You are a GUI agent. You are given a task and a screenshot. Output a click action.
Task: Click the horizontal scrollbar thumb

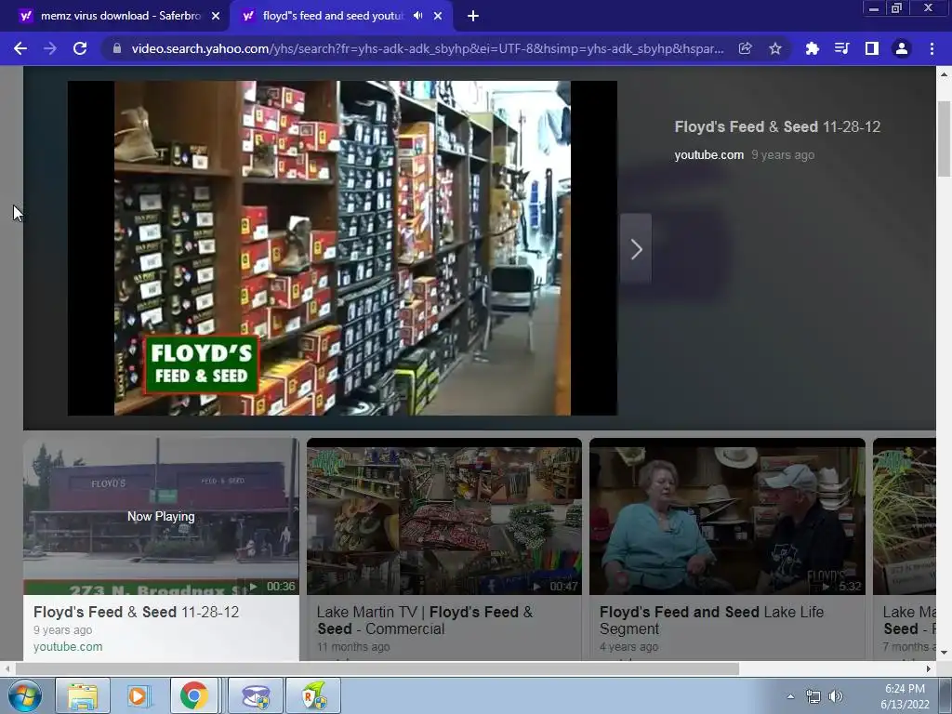click(377, 669)
